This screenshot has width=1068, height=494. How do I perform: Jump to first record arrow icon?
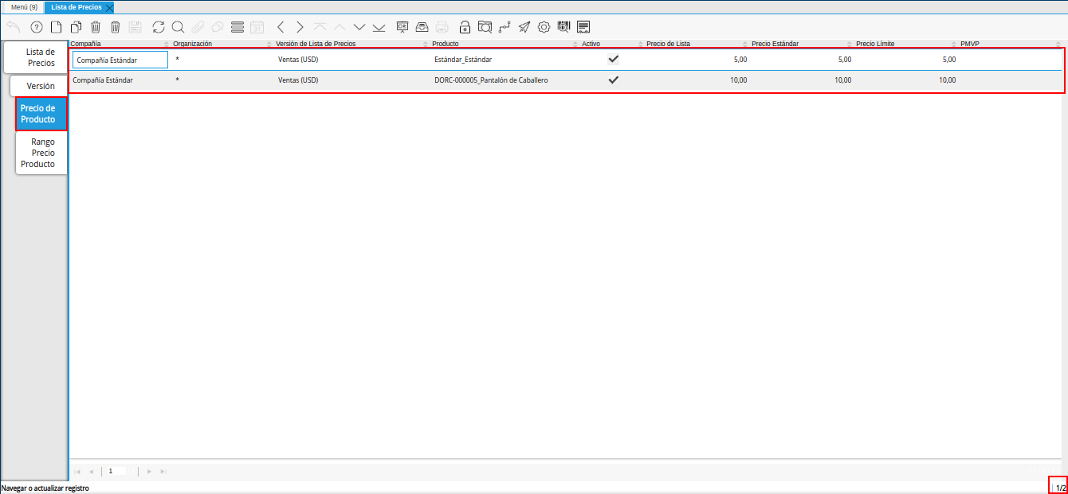tap(320, 27)
